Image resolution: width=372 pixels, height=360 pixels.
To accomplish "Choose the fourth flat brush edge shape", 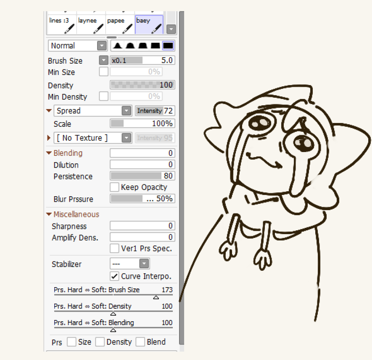I will (x=155, y=45).
